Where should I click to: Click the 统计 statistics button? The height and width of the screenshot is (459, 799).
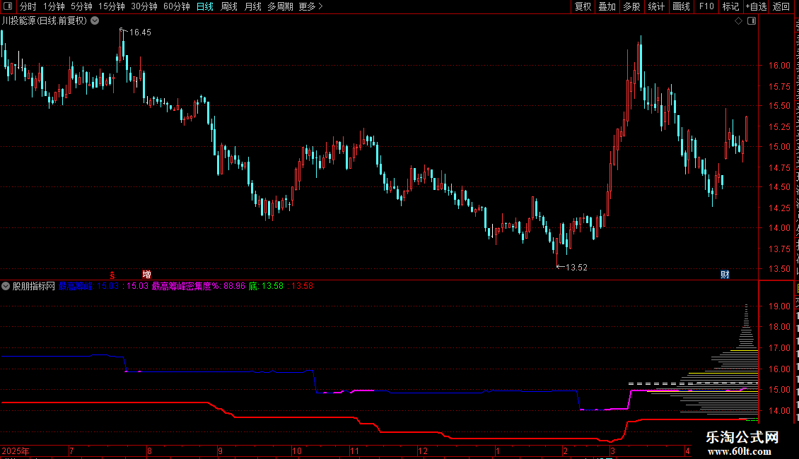(656, 6)
